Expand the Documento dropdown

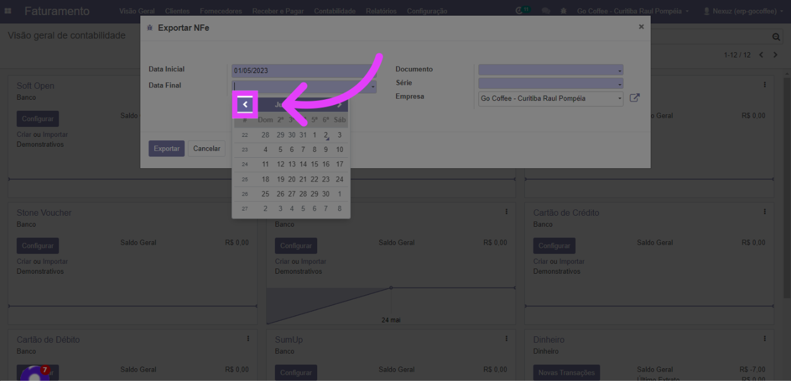coord(550,70)
